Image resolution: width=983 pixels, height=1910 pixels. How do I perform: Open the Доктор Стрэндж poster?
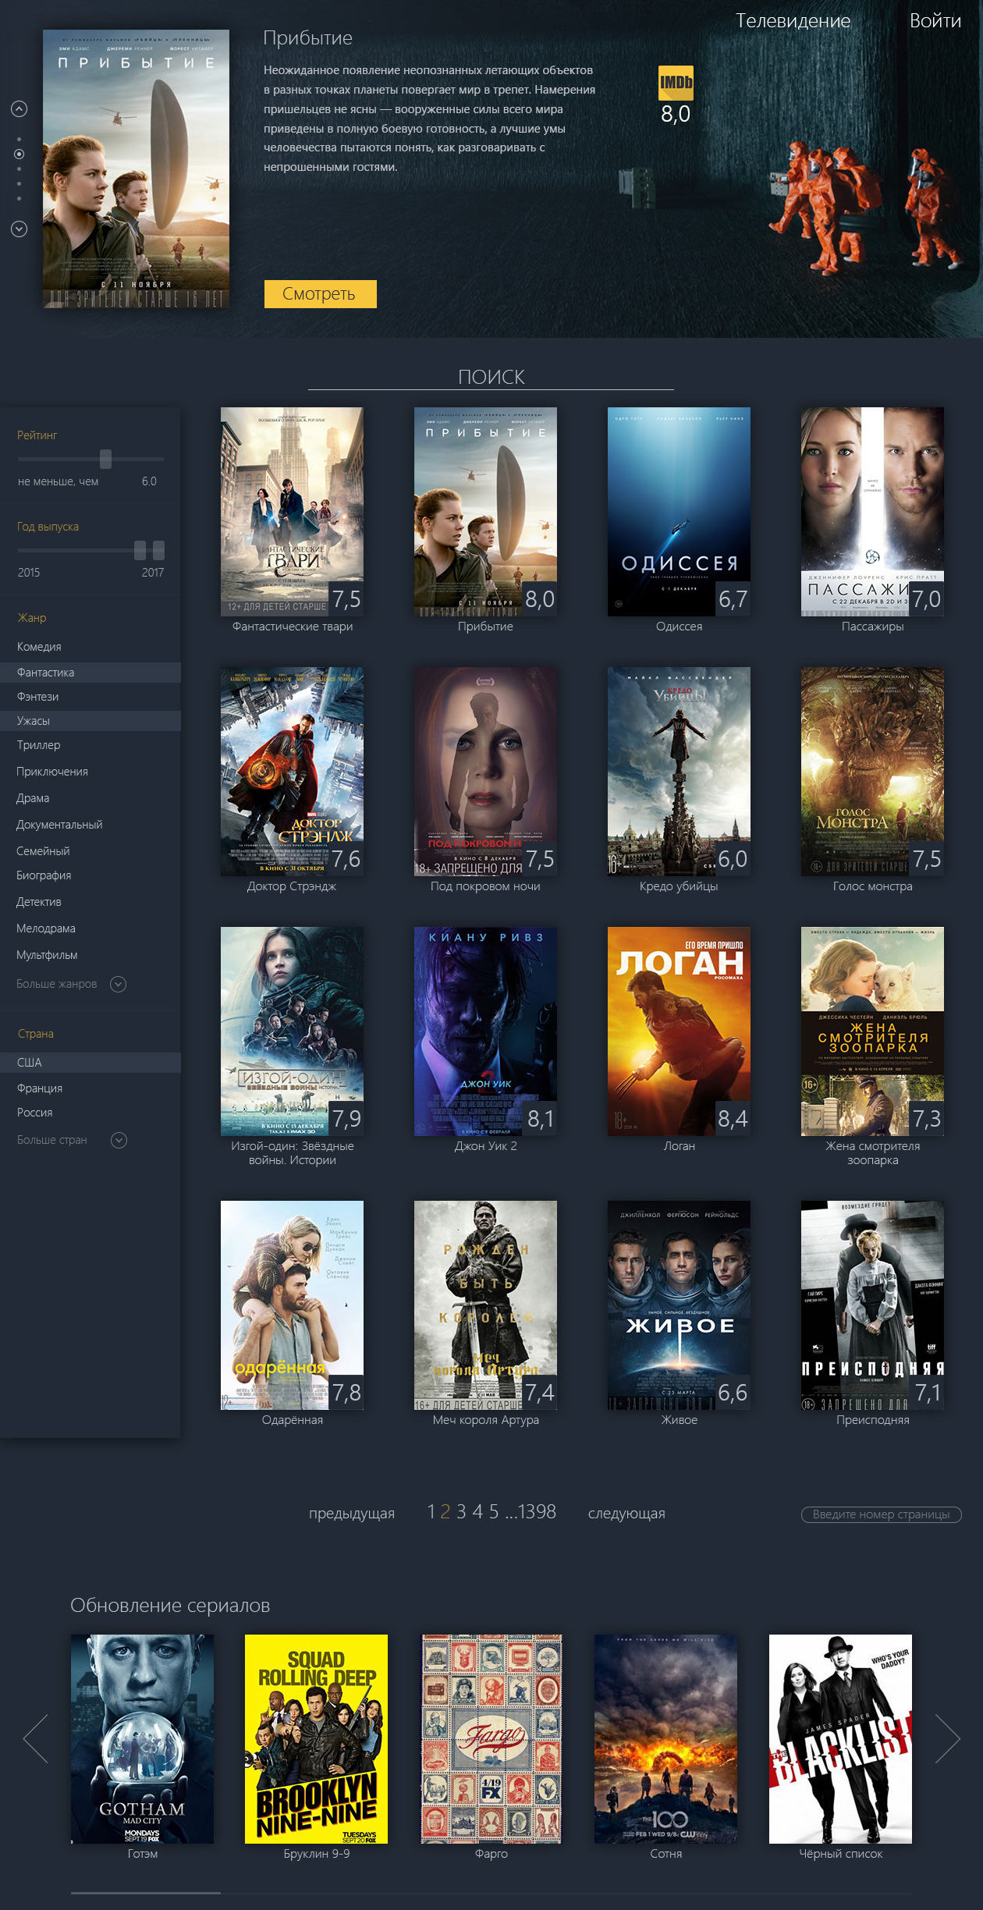coord(292,772)
